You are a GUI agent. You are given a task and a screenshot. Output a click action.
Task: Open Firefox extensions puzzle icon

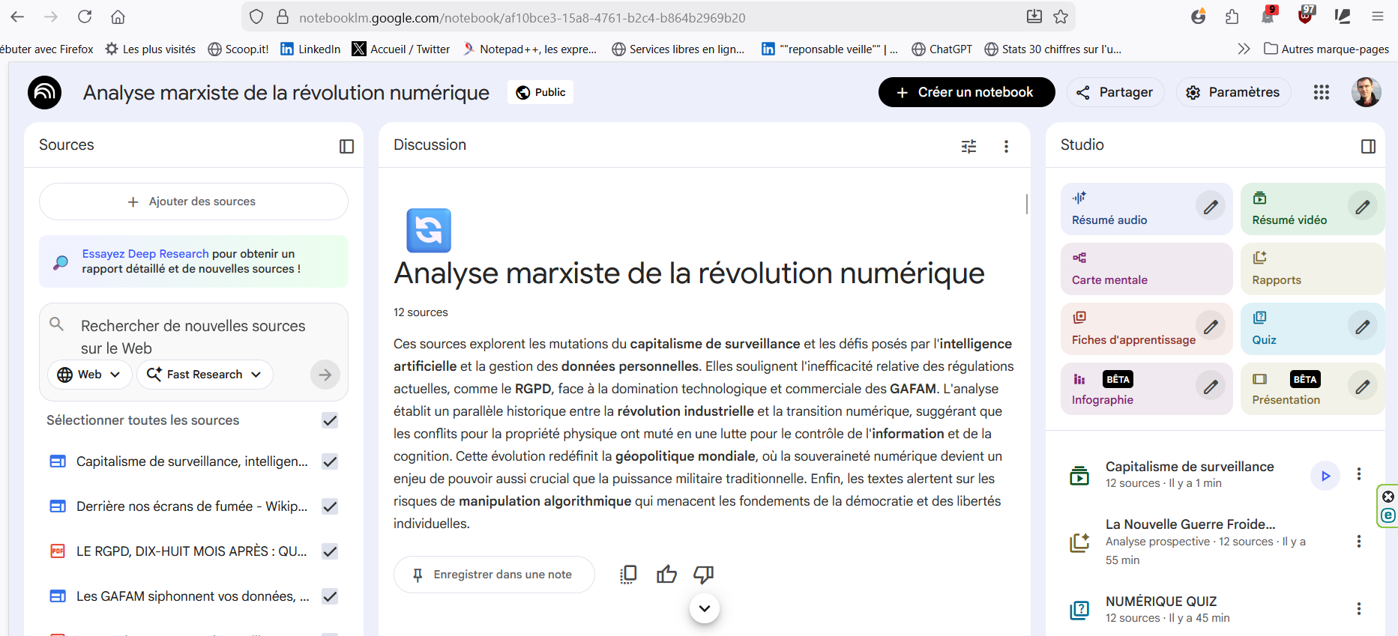[x=1232, y=16]
